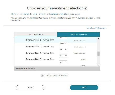
Task: Click the fund list scrollbar thumb
Action: 98,54
